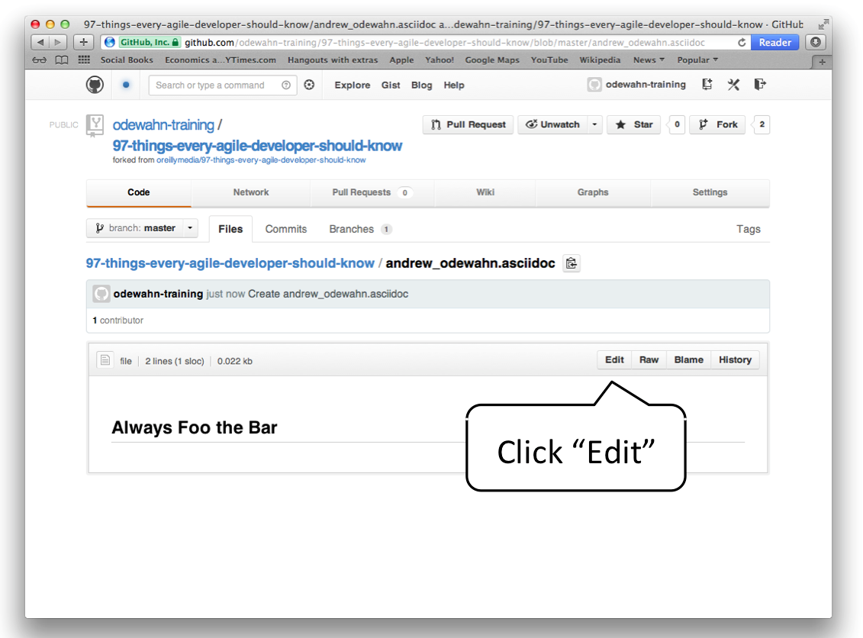Screen dimensions: 863x638
Task: Click the star count 0
Action: pos(677,124)
